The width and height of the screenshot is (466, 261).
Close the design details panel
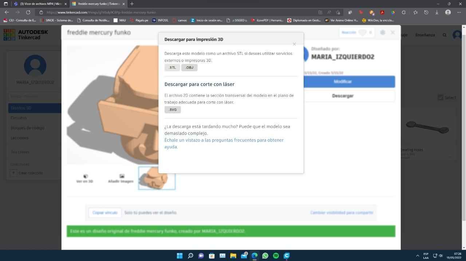point(392,32)
